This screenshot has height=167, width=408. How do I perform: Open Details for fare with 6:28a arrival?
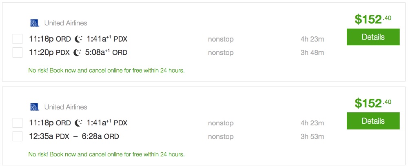click(x=373, y=121)
